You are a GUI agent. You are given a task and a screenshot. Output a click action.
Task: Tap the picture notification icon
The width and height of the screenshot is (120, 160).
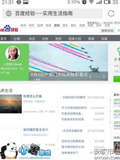(26, 2)
